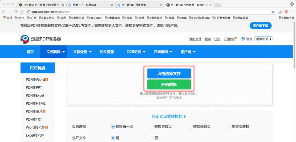Click the 开通VIP link
This screenshot has height=142, width=296.
(x=230, y=39)
